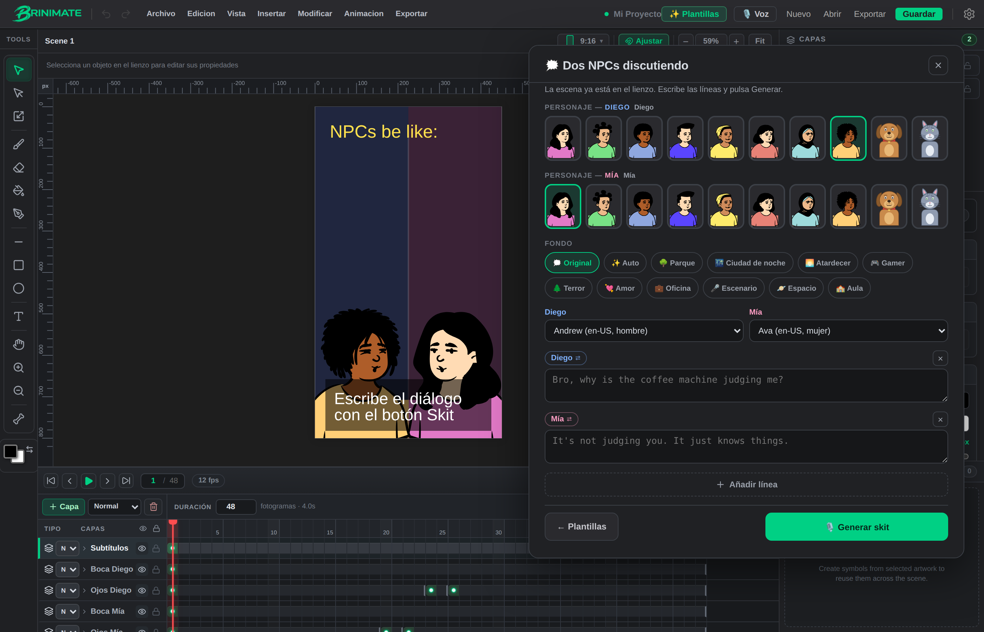Select the hand pan tool

(x=19, y=344)
